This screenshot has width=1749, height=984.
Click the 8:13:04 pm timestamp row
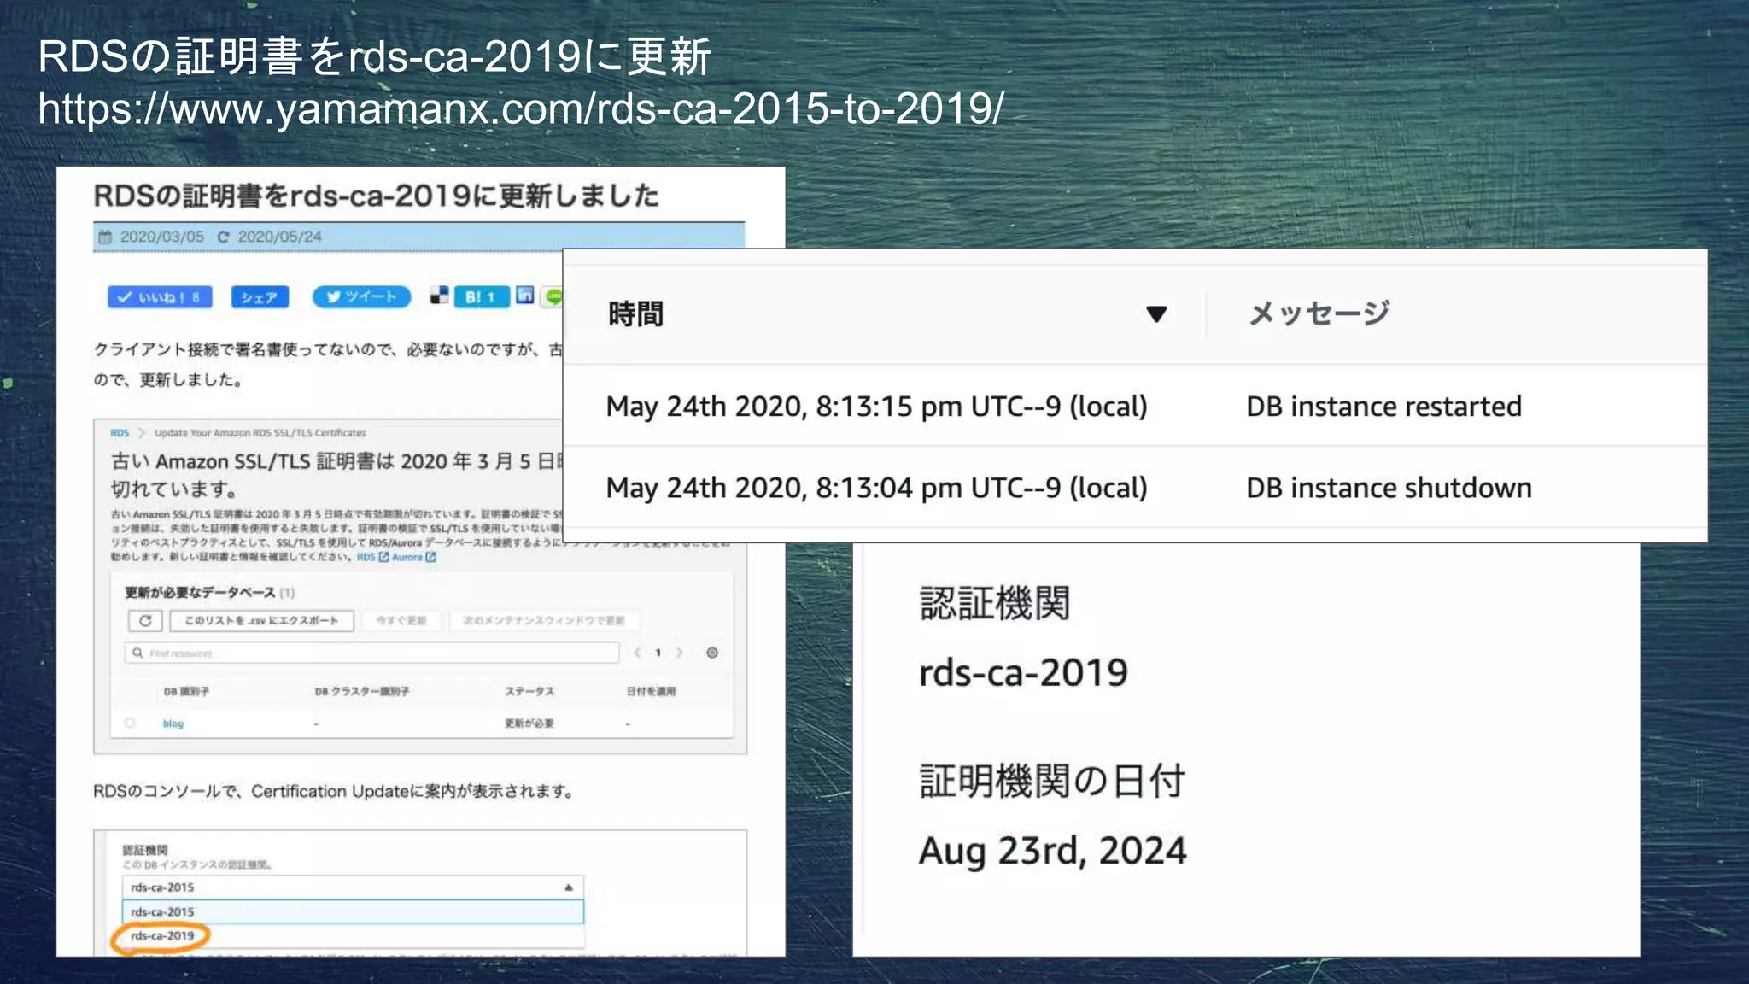[877, 488]
